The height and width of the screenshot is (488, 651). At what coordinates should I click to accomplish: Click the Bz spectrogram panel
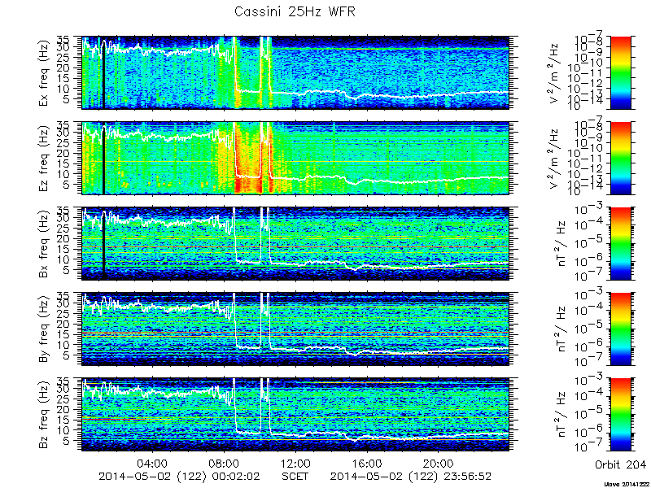(295, 415)
